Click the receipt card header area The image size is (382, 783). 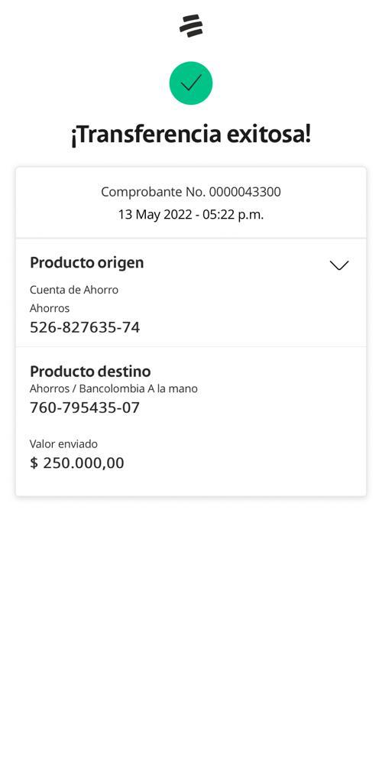point(191,203)
